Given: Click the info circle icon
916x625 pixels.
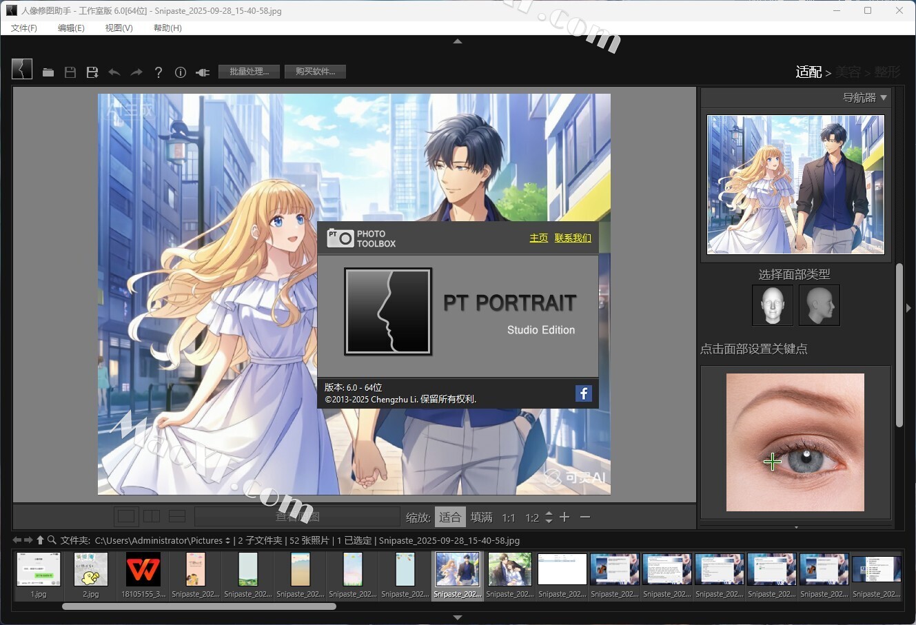Looking at the screenshot, I should point(181,72).
